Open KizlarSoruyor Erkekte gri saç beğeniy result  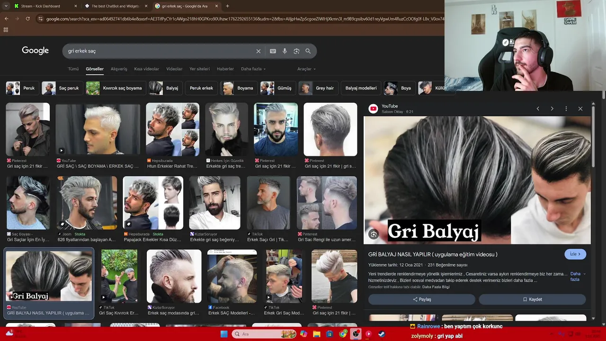click(214, 203)
